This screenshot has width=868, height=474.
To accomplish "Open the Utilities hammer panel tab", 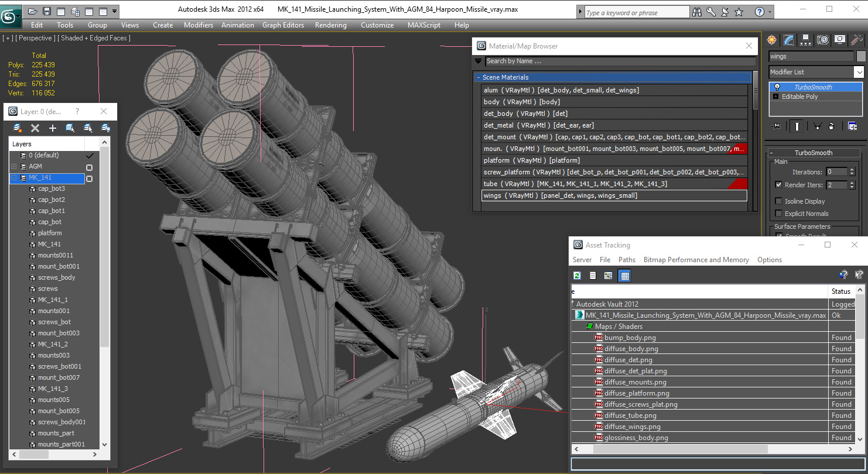I will coord(857,40).
